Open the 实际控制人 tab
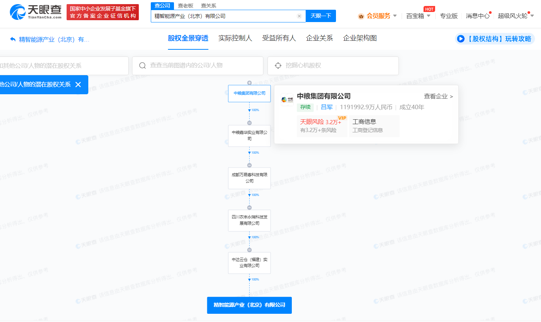Viewport: 541px width, 322px height. tap(235, 38)
